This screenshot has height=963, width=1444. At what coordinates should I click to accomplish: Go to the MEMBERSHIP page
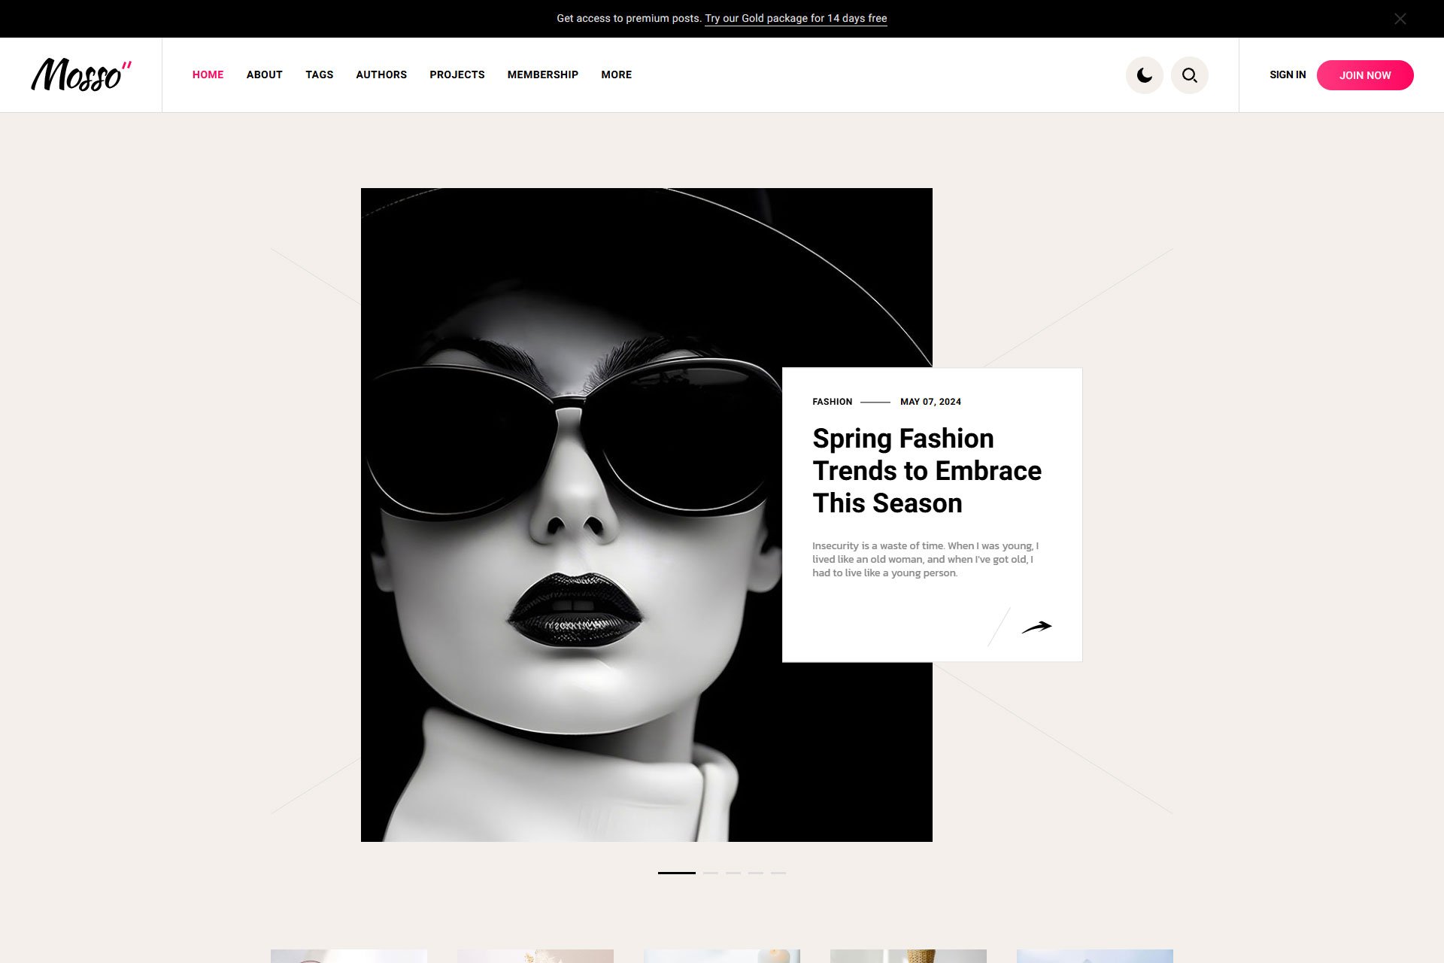coord(543,74)
